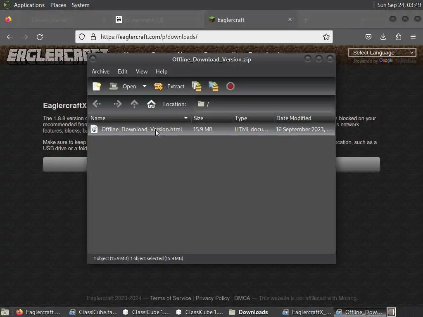Switch to ClassiCube.ta... taskbar item
Image resolution: width=423 pixels, height=317 pixels.
(94, 312)
